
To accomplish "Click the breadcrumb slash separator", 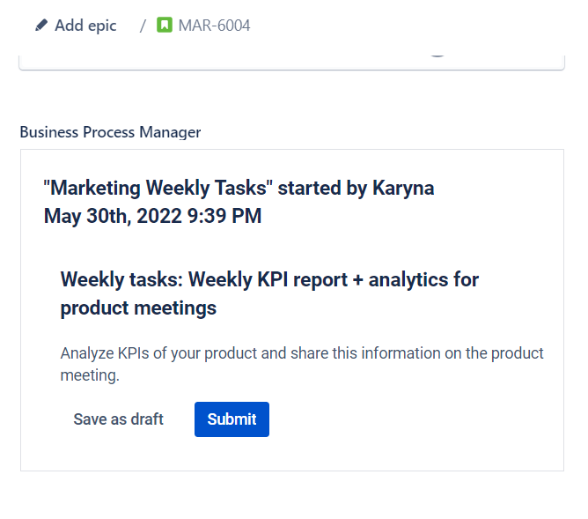I will pyautogui.click(x=143, y=26).
